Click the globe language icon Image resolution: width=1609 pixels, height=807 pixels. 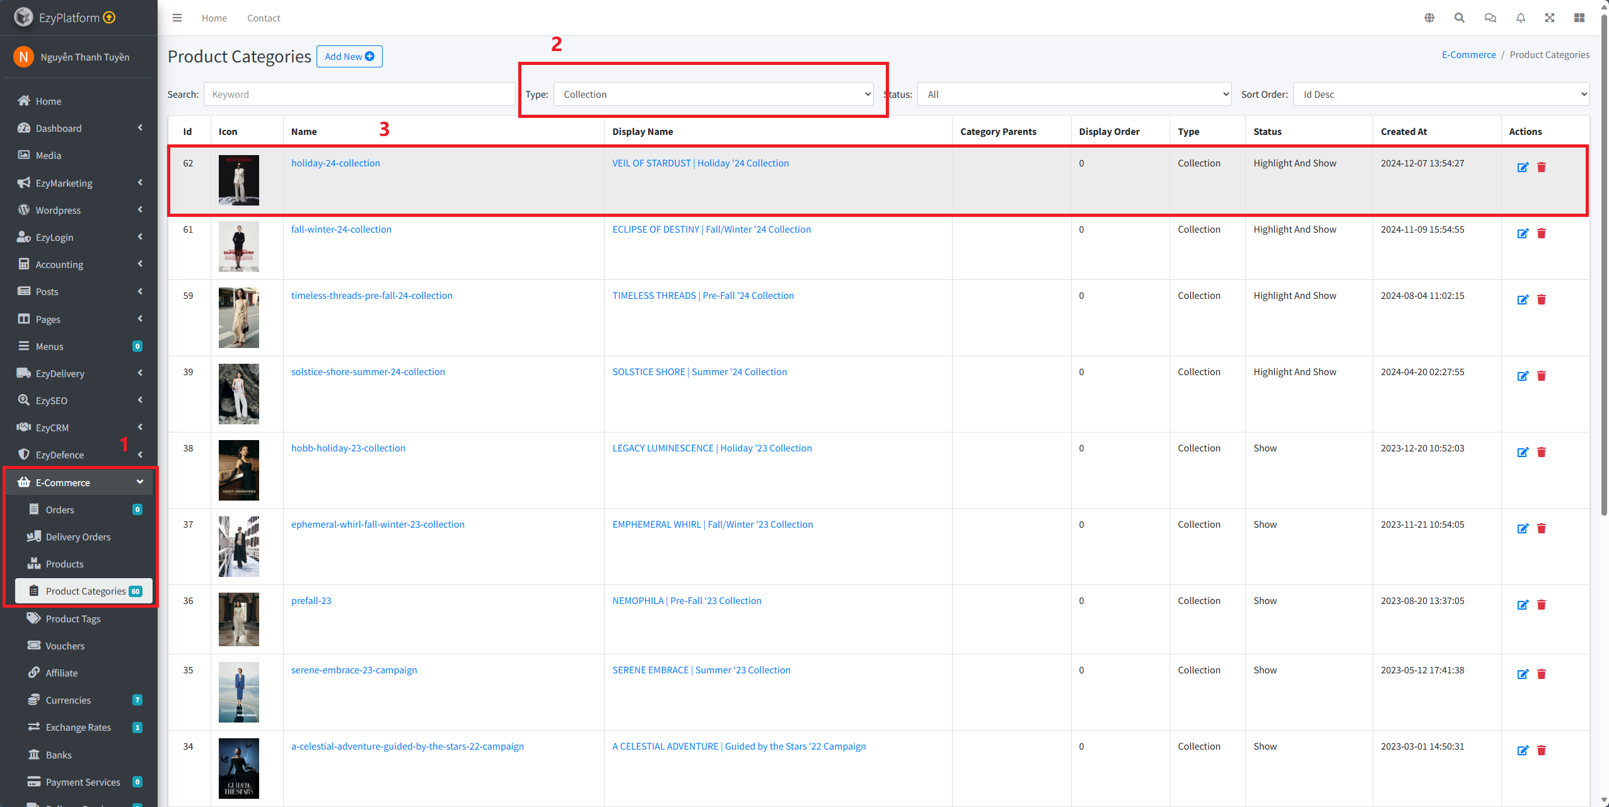(1429, 18)
